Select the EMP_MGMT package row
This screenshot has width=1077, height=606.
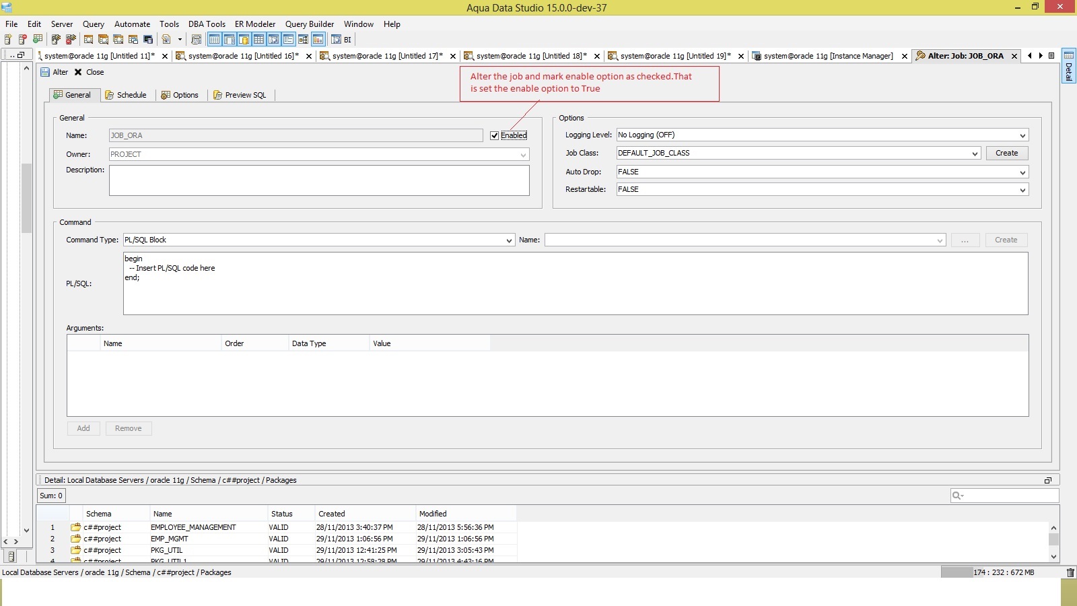tap(276, 539)
